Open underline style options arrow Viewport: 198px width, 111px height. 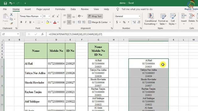(x=34, y=22)
